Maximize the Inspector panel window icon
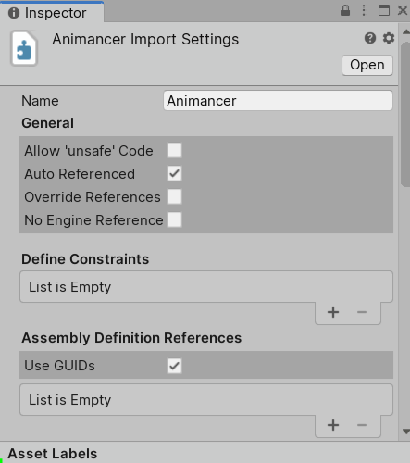410x463 pixels. click(x=384, y=10)
